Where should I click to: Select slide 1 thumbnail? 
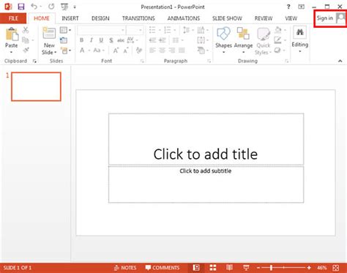(x=36, y=86)
